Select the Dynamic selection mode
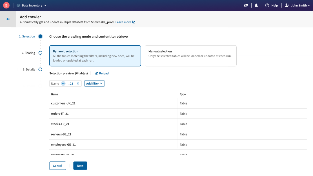This screenshot has height=176, width=313. pyautogui.click(x=95, y=56)
